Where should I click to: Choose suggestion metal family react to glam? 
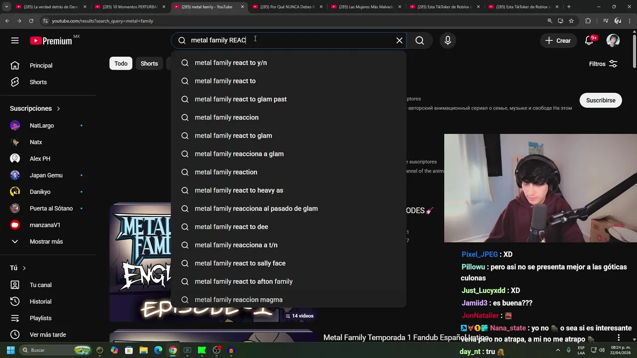[x=289, y=136]
